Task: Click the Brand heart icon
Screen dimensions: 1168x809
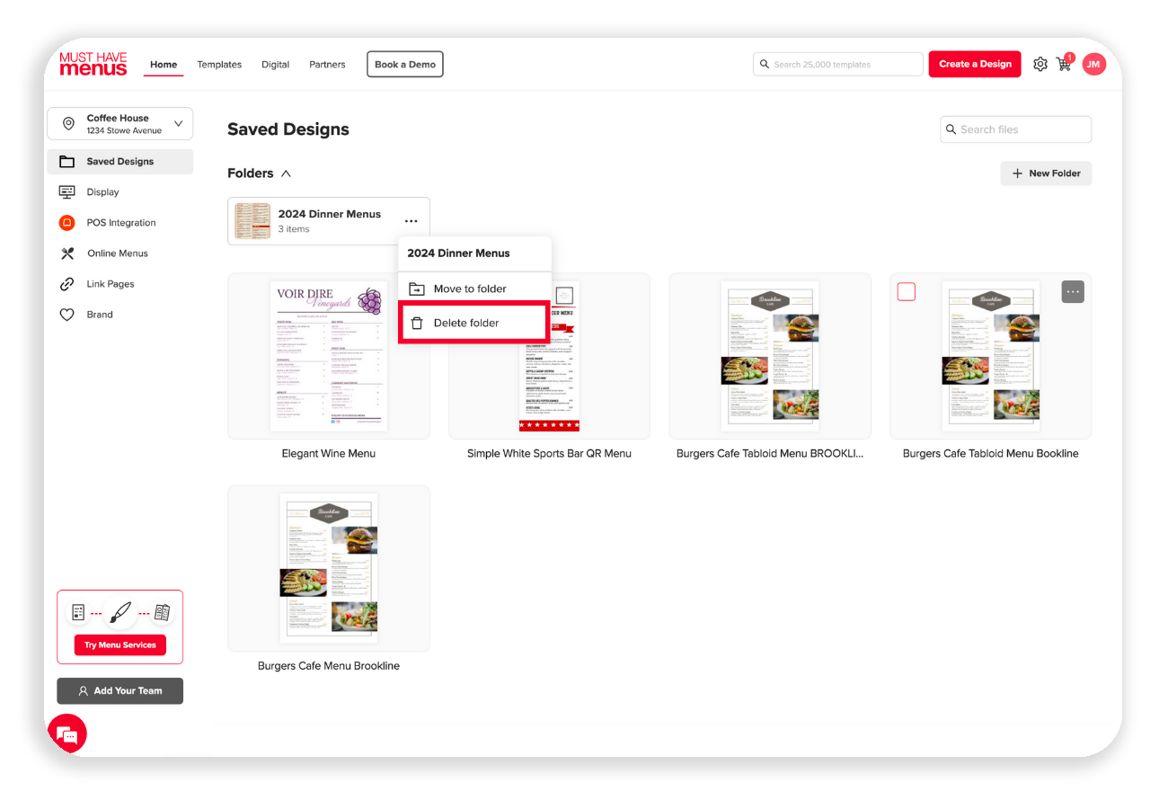Action: (x=66, y=315)
